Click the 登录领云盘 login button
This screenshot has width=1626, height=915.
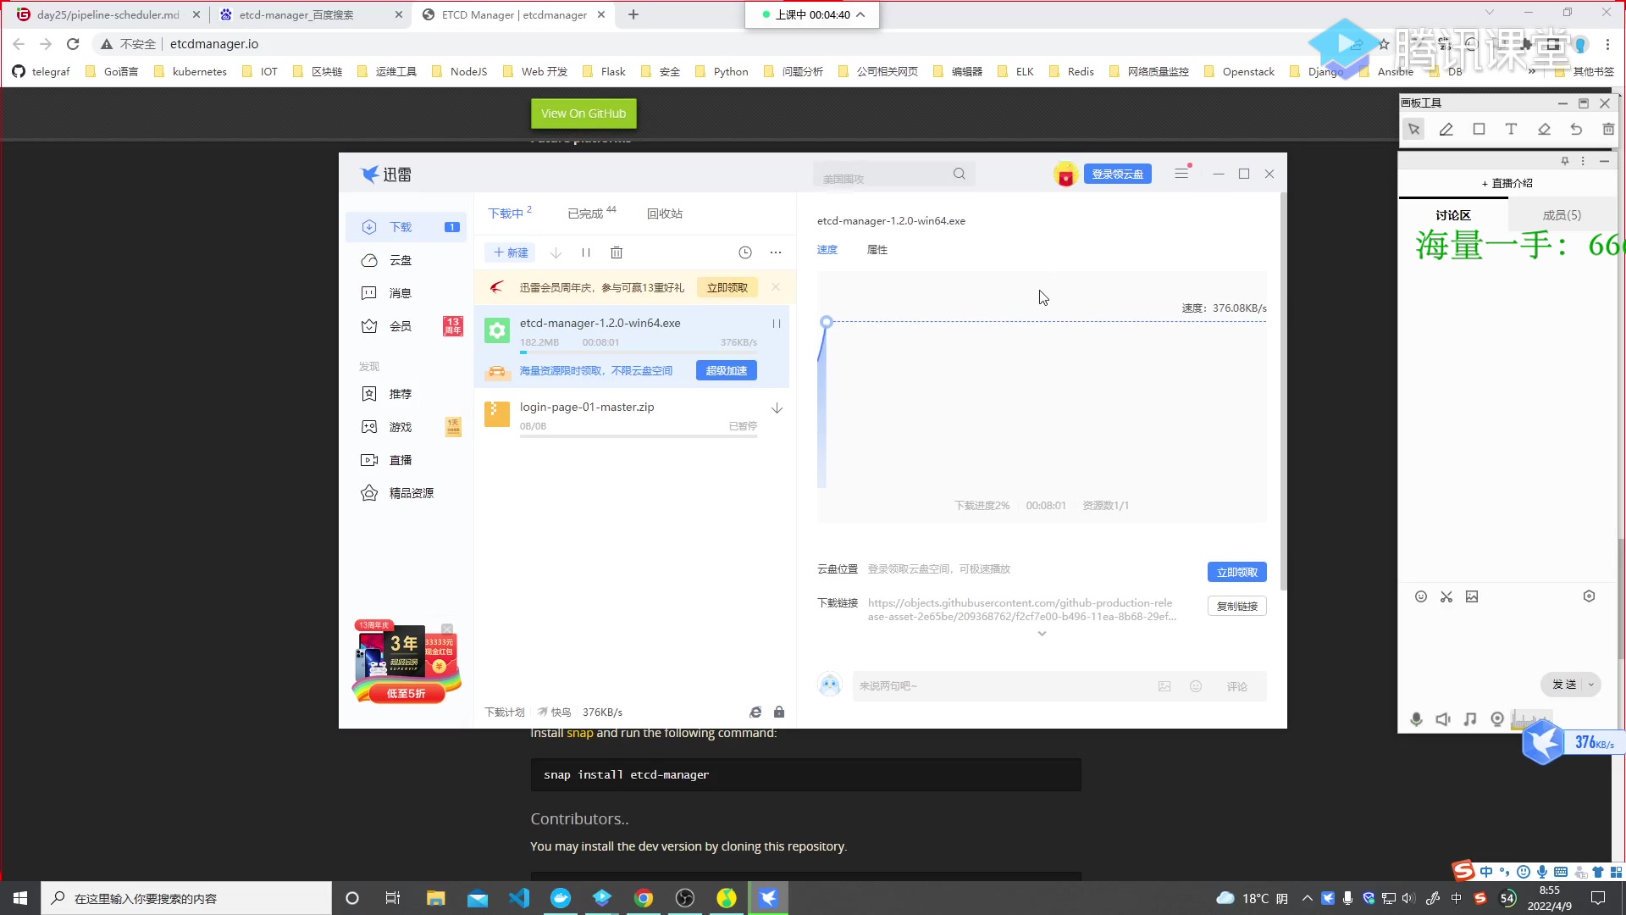pos(1117,174)
